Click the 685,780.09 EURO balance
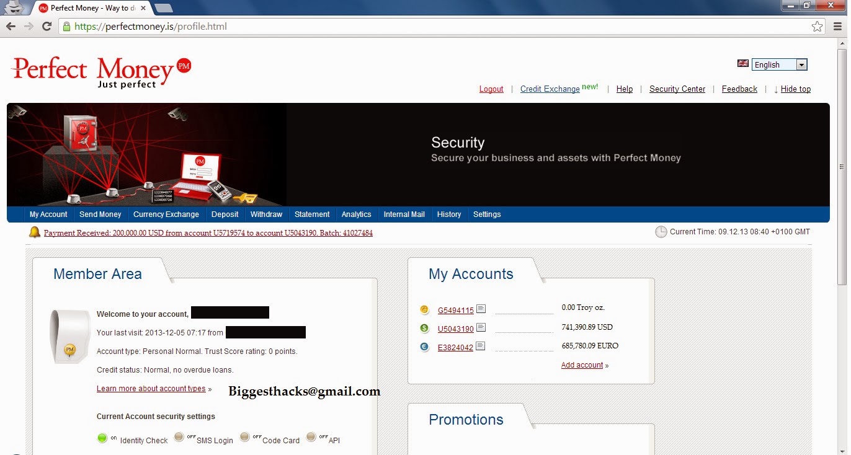851x455 pixels. [590, 346]
